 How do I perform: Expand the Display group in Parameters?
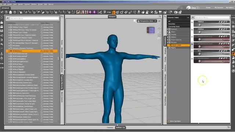[x=167, y=34]
